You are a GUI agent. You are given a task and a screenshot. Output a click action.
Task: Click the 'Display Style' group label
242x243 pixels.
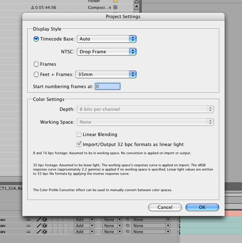(x=47, y=29)
